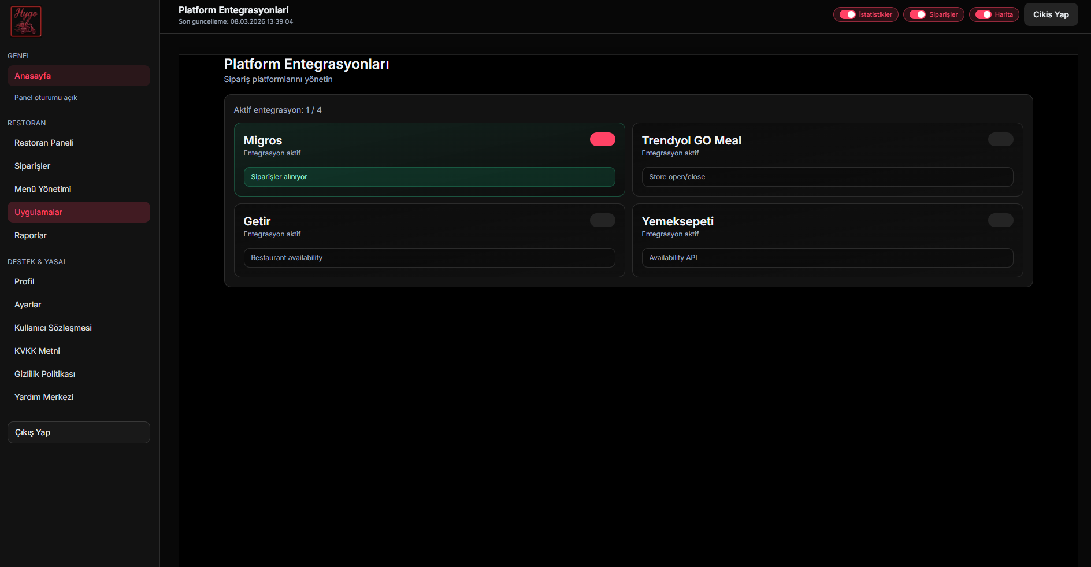Click the Hygo logo icon
Viewport: 1091px width, 567px height.
26,21
